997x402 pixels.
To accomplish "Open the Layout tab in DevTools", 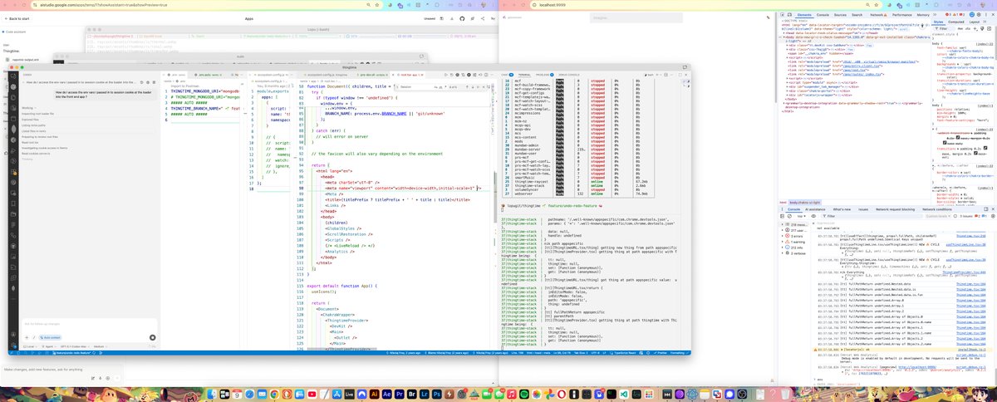I will (x=975, y=22).
